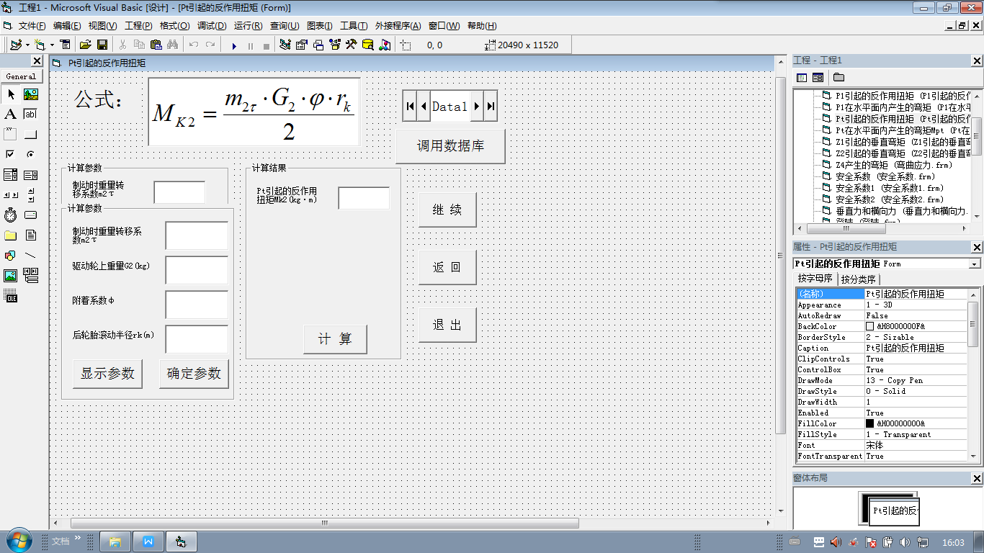Image resolution: width=984 pixels, height=553 pixels.
Task: Select the ComboBox control tool
Action: point(11,175)
